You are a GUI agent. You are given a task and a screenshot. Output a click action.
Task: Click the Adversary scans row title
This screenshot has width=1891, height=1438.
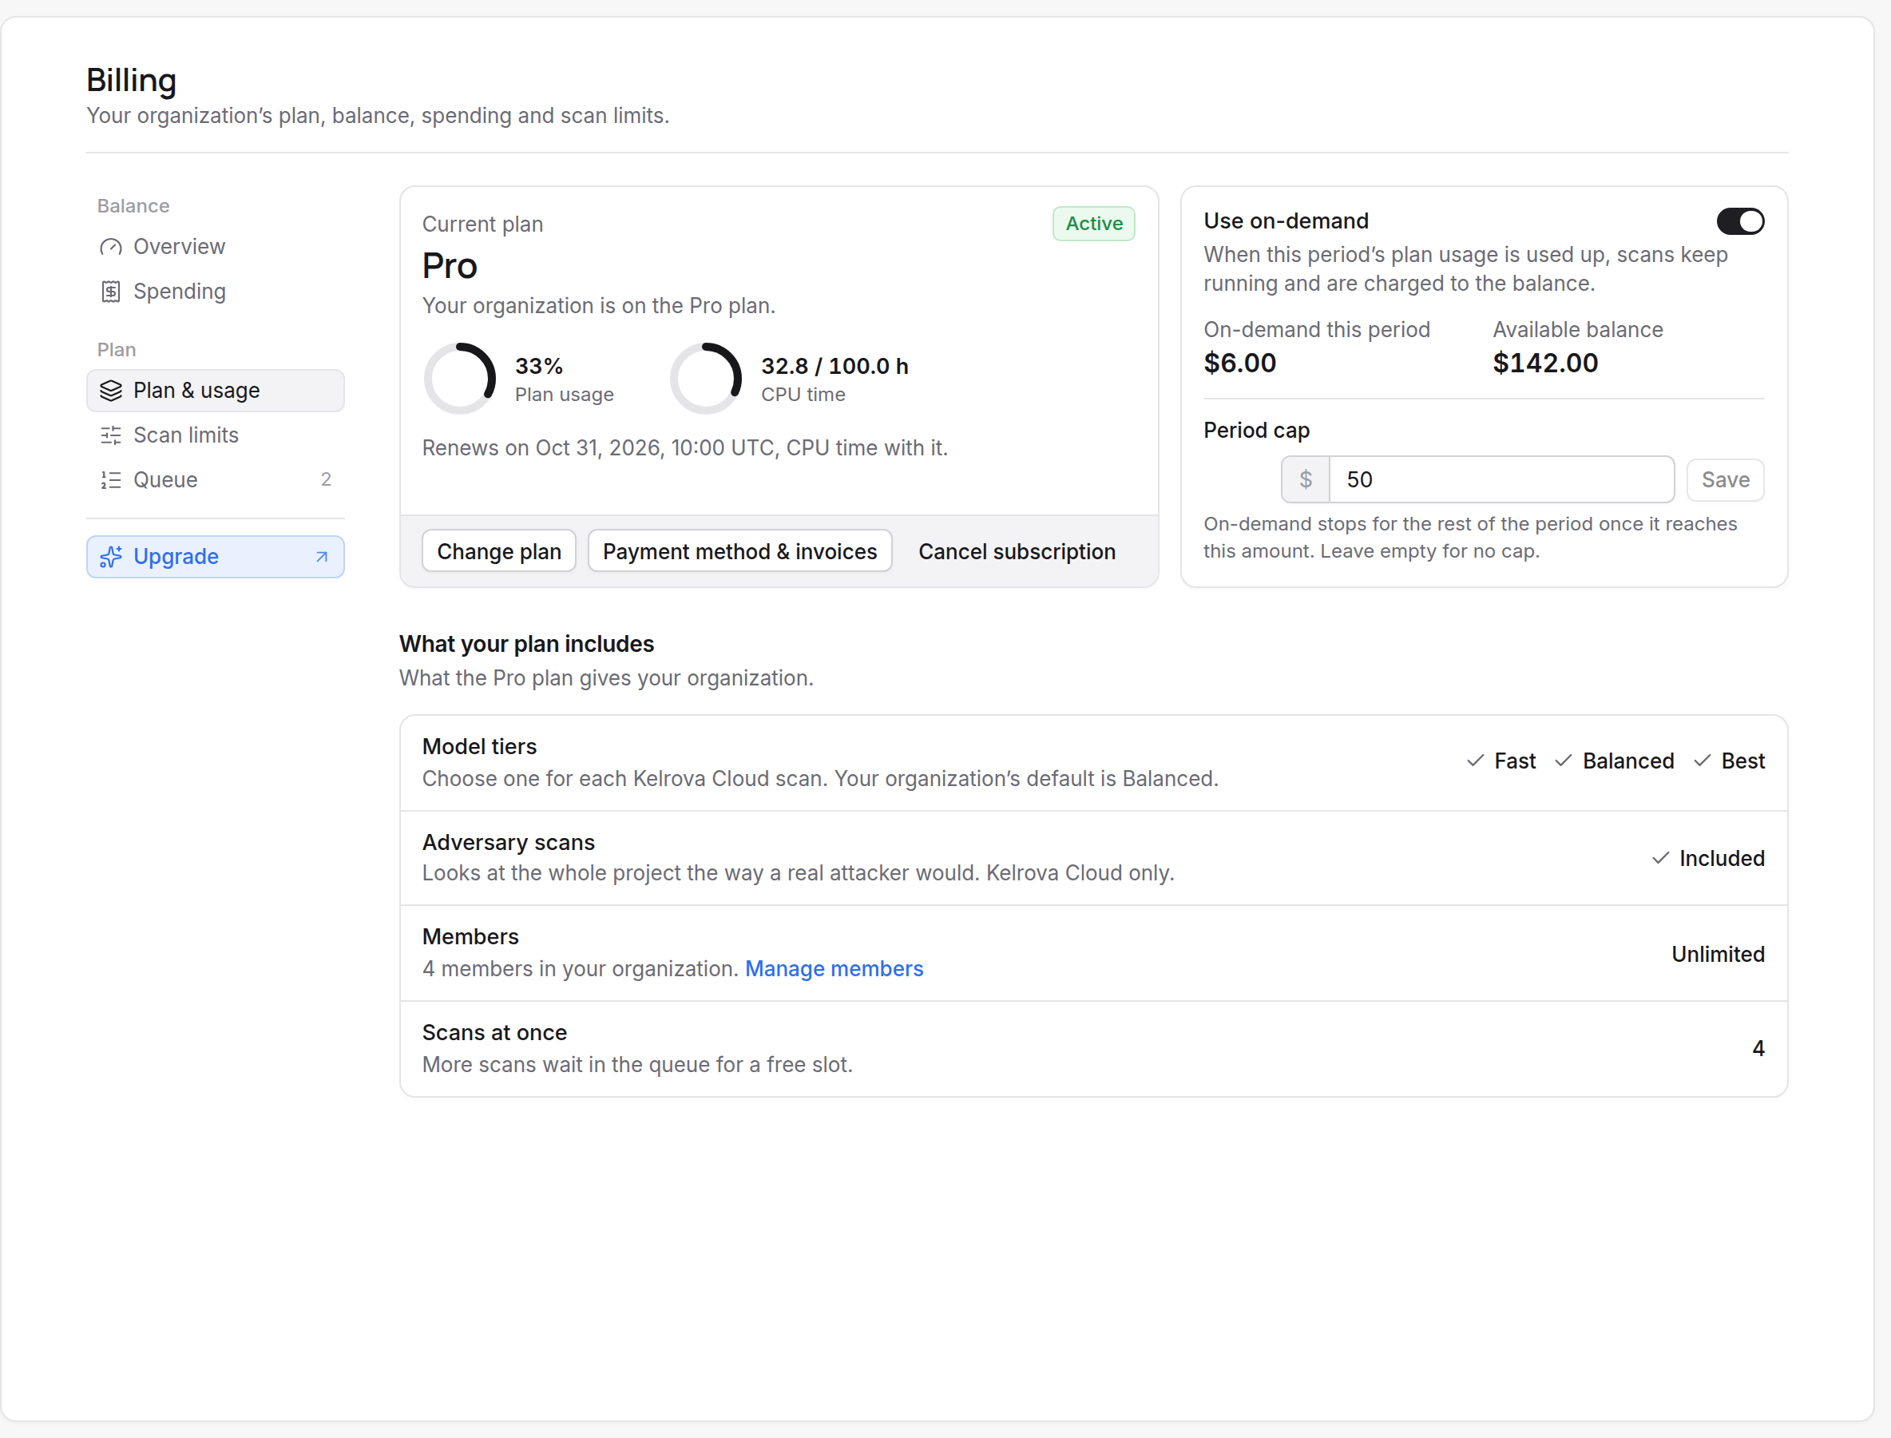pos(508,842)
